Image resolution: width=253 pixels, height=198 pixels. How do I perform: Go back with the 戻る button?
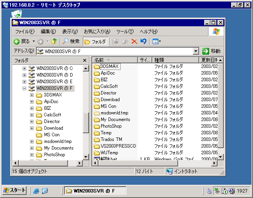click(x=22, y=41)
